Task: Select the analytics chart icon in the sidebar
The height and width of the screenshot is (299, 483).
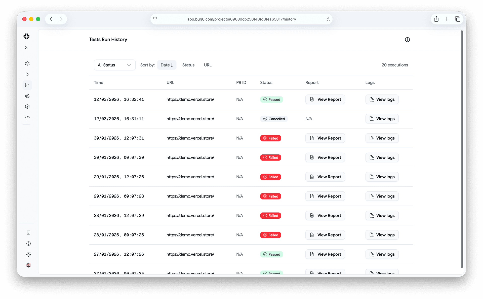Action: pos(27,85)
